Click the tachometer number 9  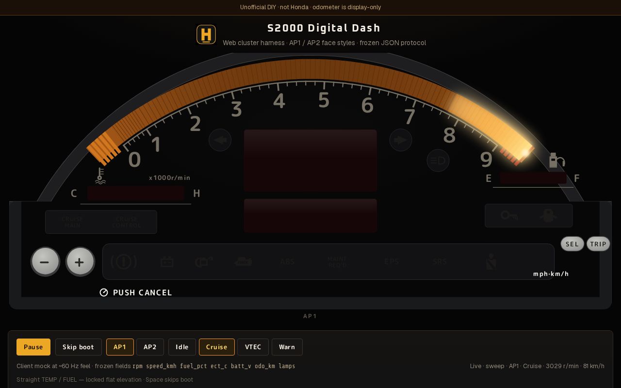[x=486, y=159]
